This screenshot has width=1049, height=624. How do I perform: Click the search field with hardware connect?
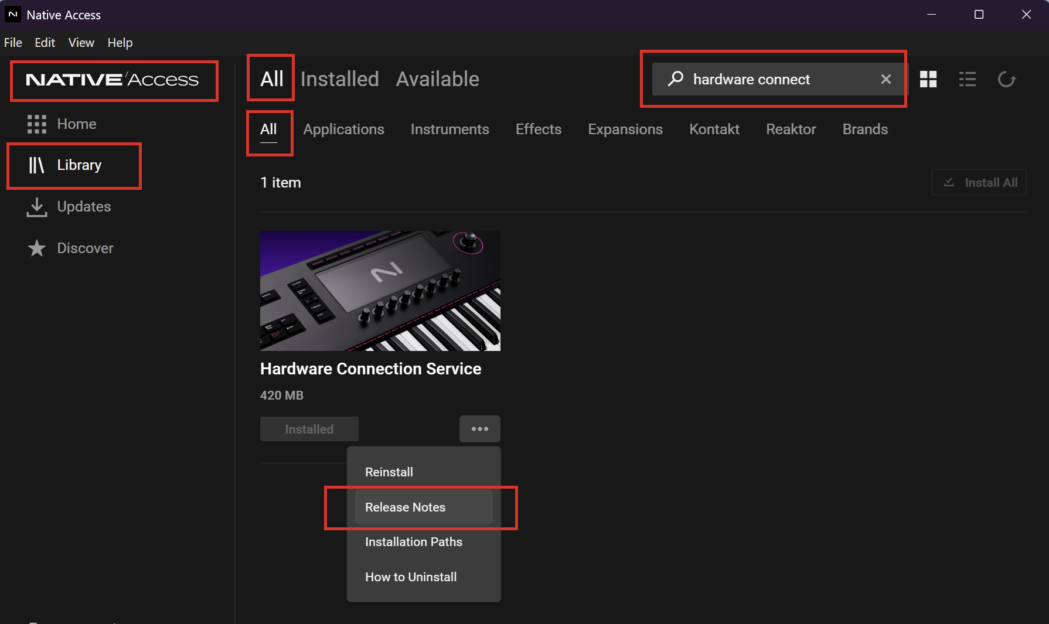pyautogui.click(x=778, y=79)
